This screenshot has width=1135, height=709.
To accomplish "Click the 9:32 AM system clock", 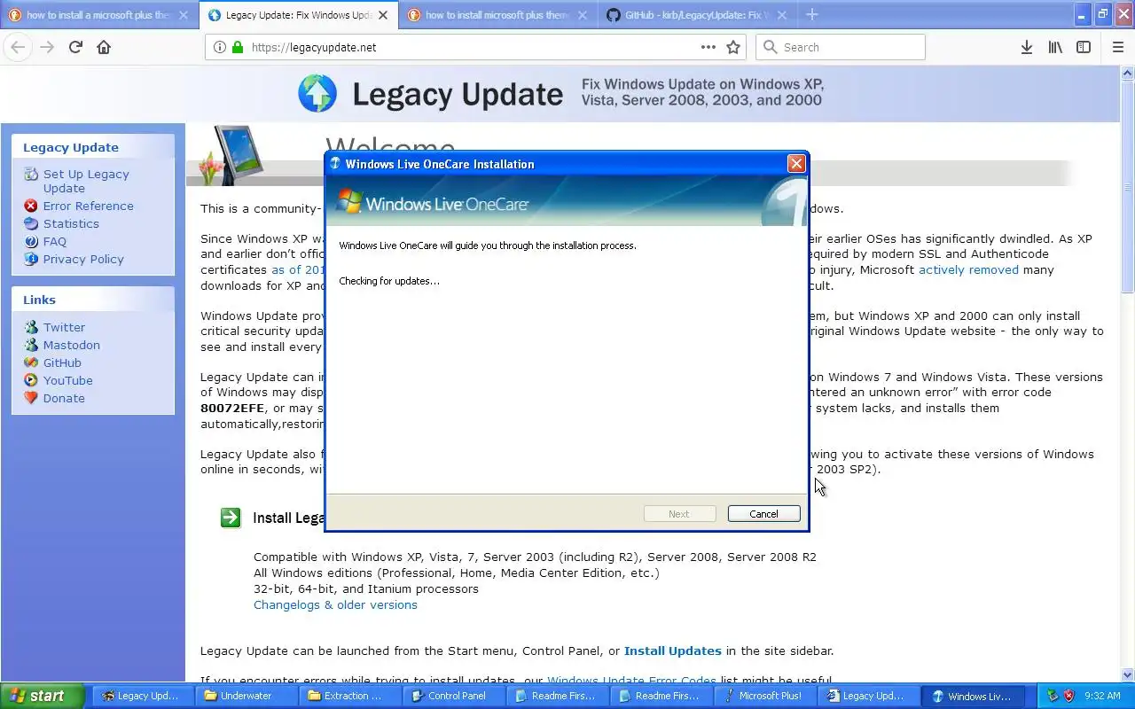I will coord(1102,696).
